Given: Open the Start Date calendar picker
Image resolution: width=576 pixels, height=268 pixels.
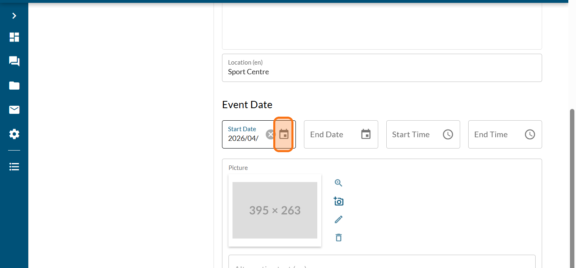Looking at the screenshot, I should tap(284, 134).
